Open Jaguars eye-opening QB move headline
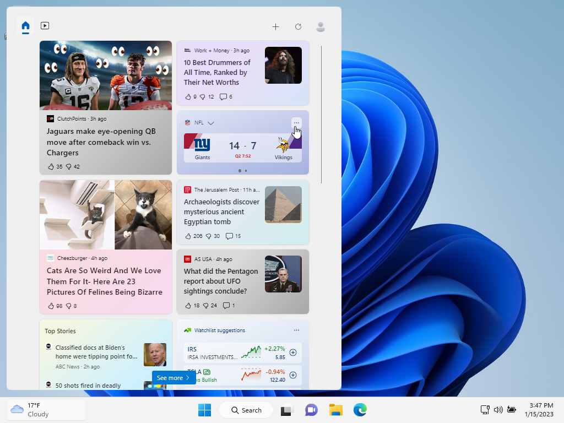 (x=101, y=142)
